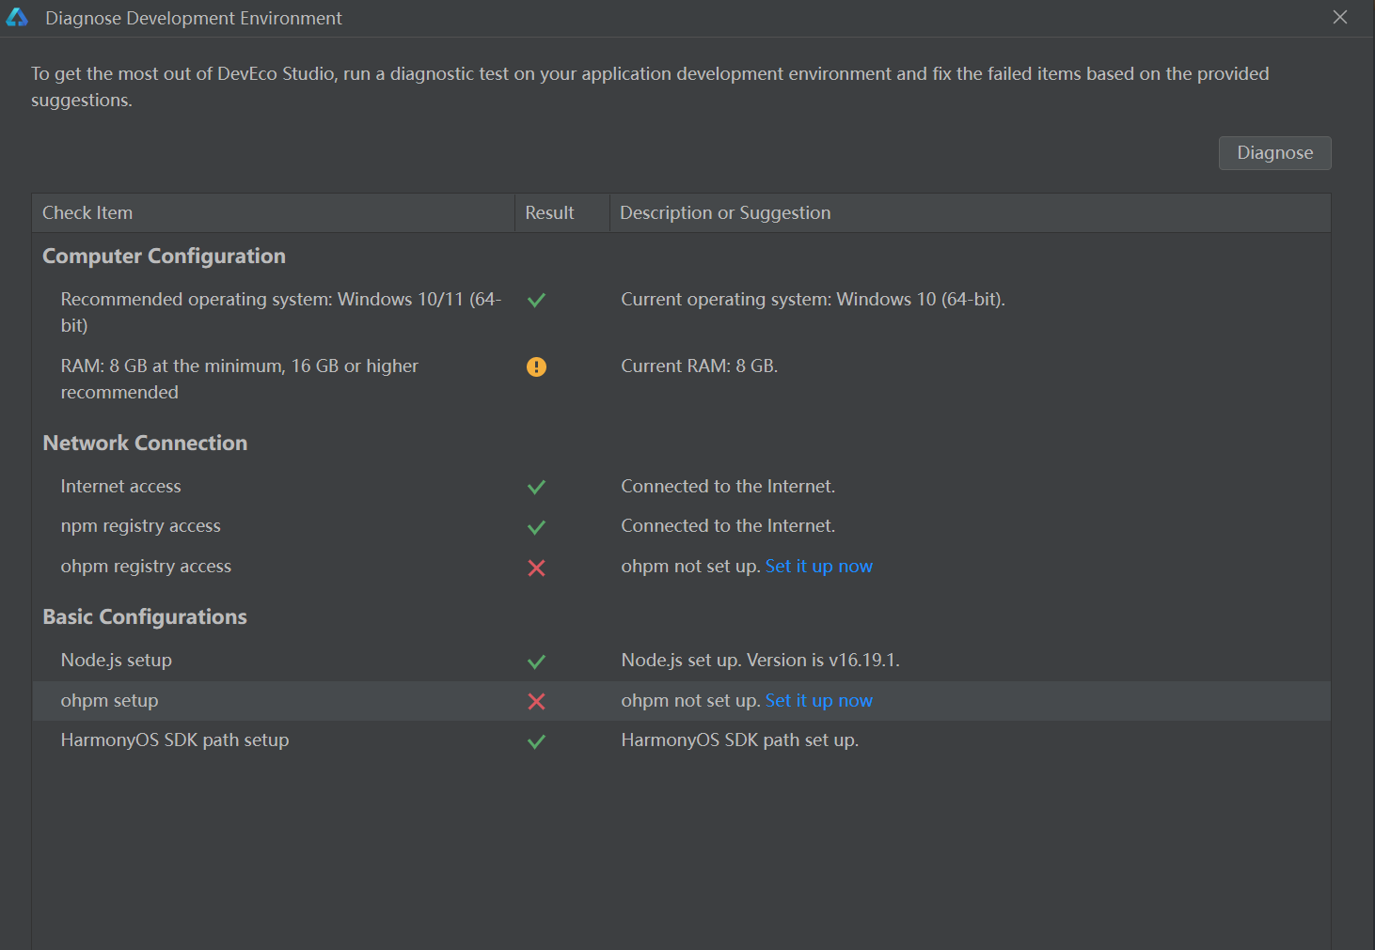The image size is (1375, 950).
Task: Click the green check beside operating system
Action: [536, 301]
